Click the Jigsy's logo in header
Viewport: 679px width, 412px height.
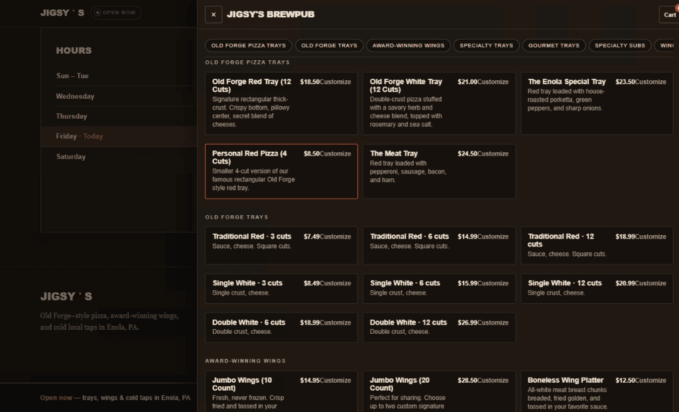62,13
